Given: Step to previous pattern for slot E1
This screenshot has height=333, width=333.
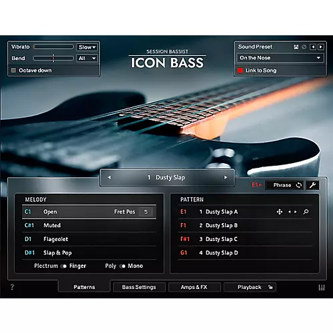Looking at the screenshot, I should click(289, 212).
